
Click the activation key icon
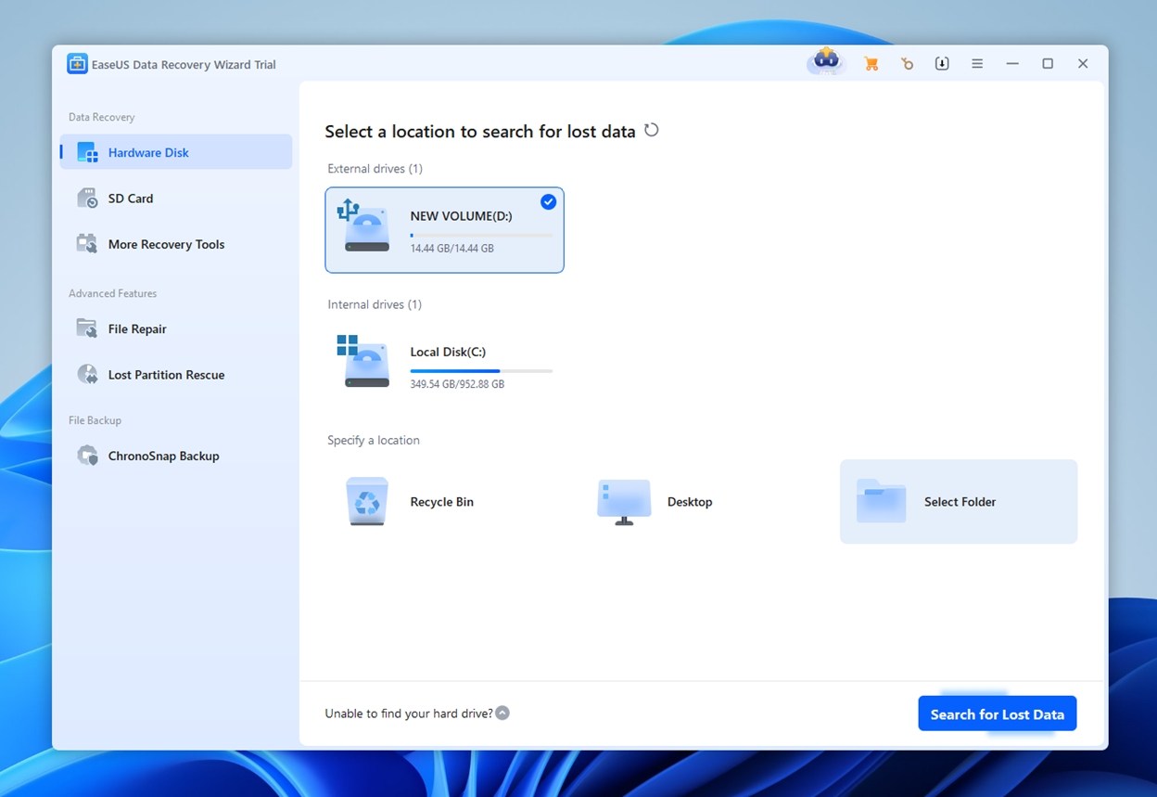907,64
